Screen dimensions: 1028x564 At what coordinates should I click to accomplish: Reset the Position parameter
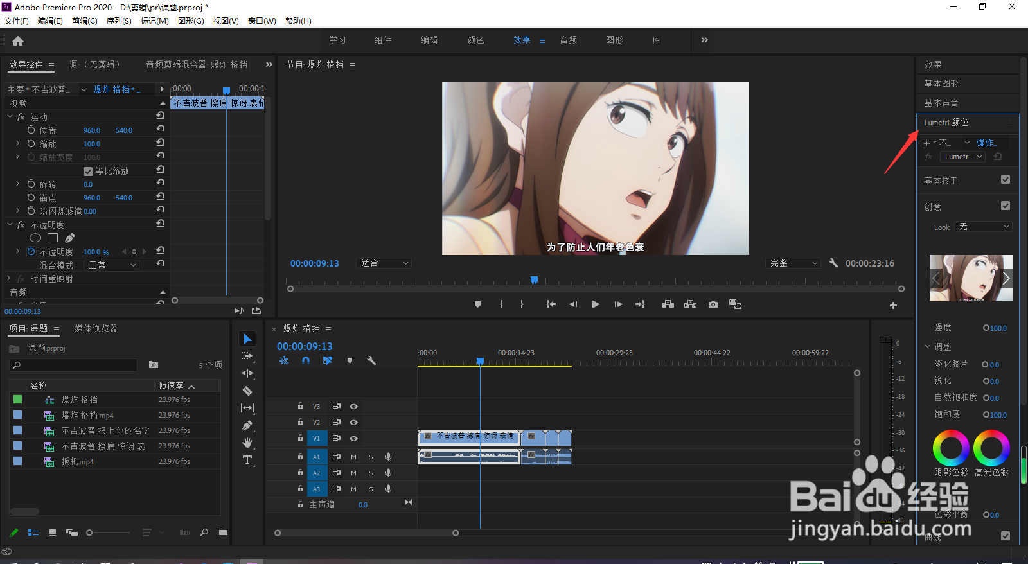pyautogui.click(x=161, y=129)
